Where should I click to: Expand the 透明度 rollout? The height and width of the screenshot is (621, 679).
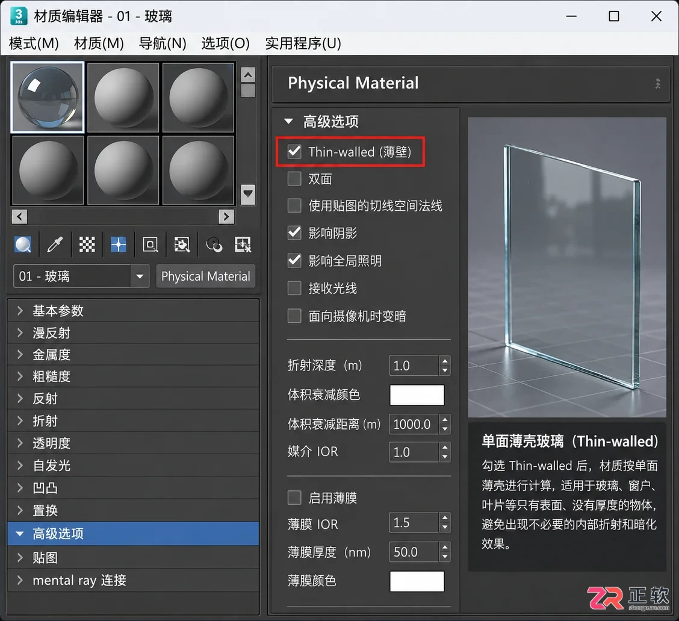point(133,443)
